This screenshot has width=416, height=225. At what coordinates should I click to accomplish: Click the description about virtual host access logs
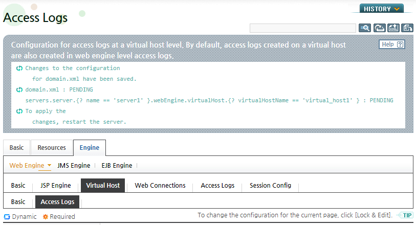pos(178,50)
